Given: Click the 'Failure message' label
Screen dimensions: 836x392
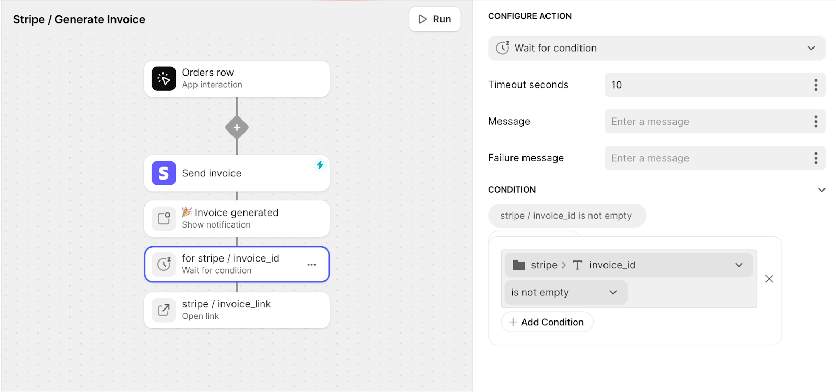Looking at the screenshot, I should click(526, 158).
